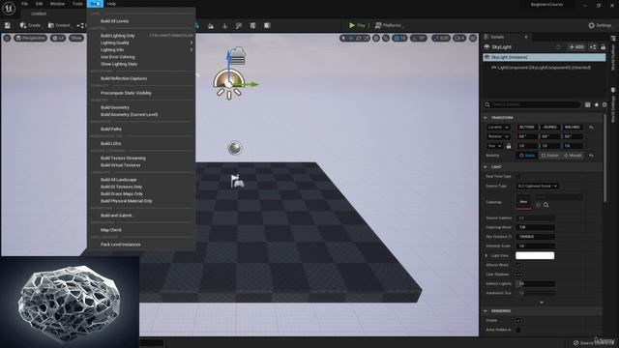Toggle the Real Time Capture checkbox
The width and height of the screenshot is (619, 348).
(x=518, y=176)
